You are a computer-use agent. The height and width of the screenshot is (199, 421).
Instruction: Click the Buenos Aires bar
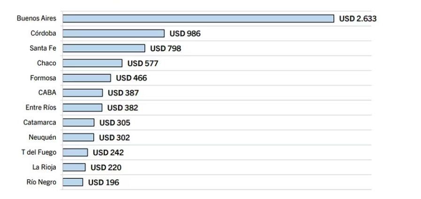pos(198,18)
